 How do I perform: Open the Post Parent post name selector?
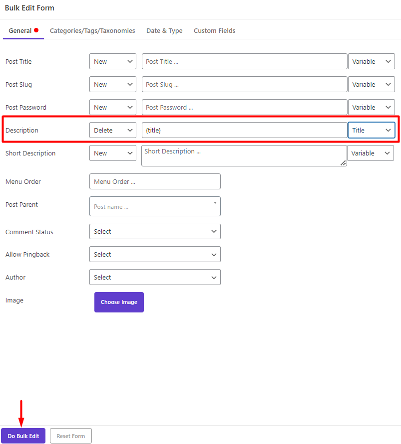point(155,206)
